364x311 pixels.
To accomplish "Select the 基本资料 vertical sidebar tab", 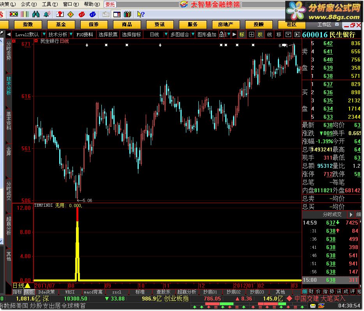I will click(x=9, y=120).
